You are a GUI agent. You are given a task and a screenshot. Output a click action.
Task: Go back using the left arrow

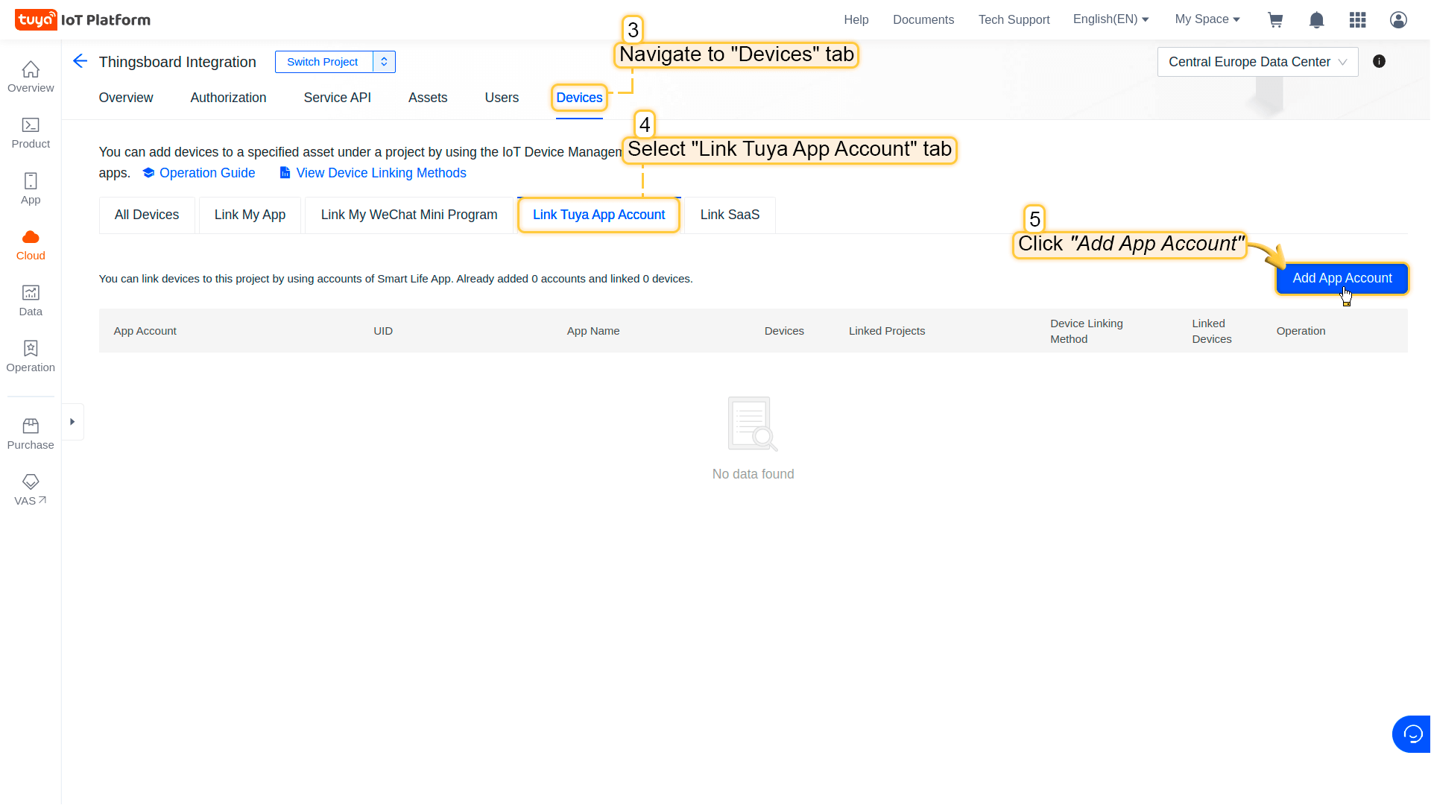tap(80, 61)
